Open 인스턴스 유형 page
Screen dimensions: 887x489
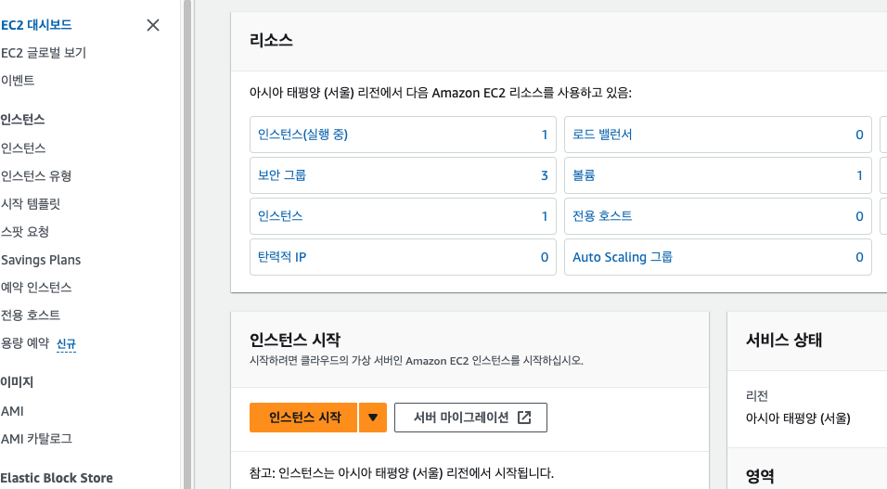[36, 176]
